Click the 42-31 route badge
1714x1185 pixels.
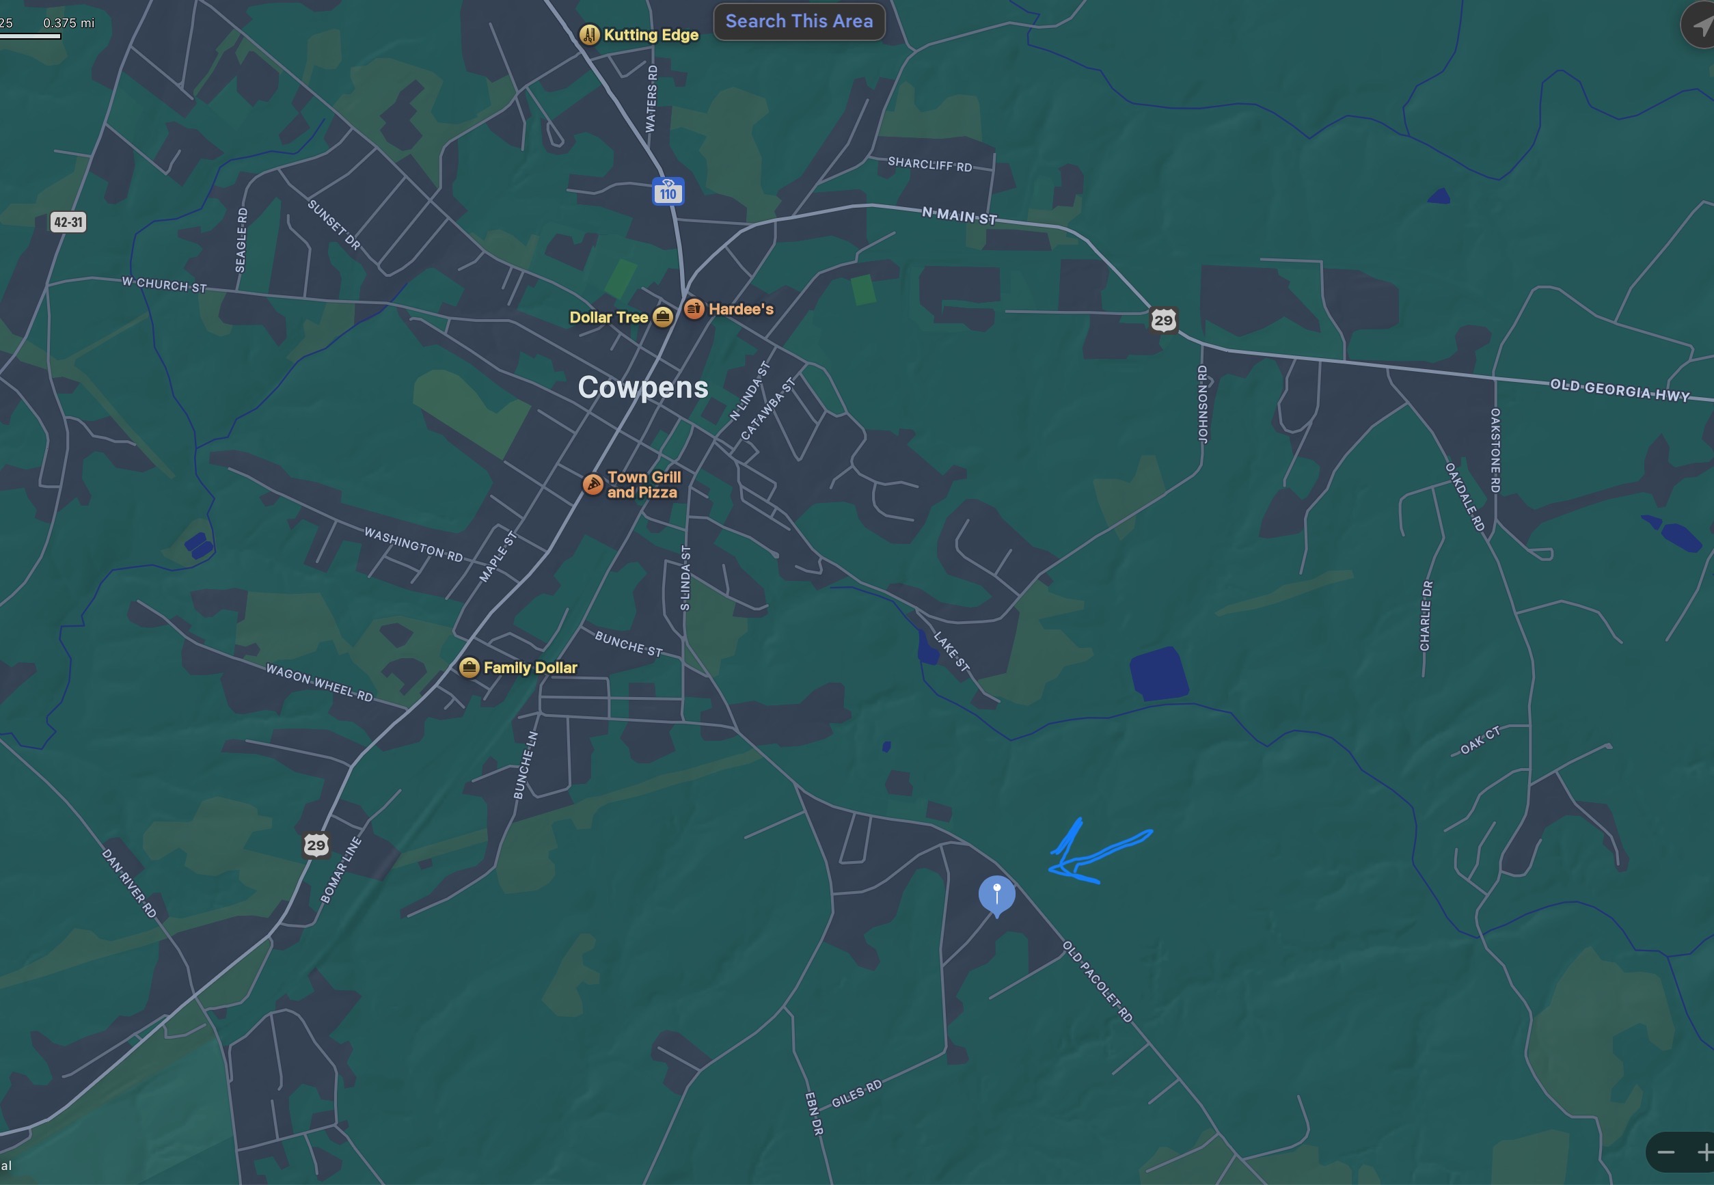tap(68, 222)
